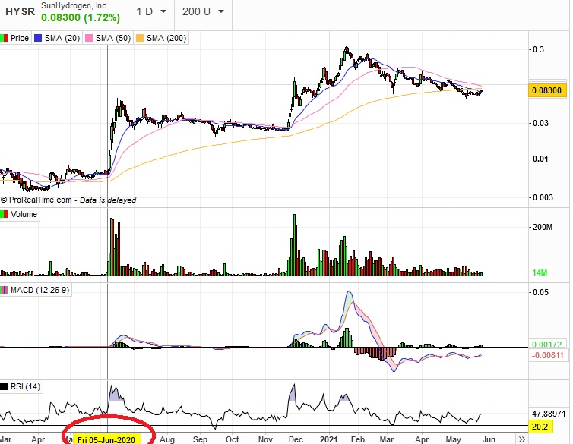Click the 200M volume axis label
Screen dimensions: 573x444
click(543, 227)
